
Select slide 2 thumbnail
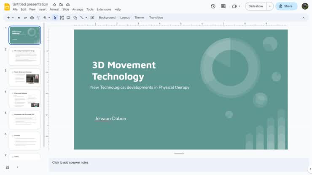[25, 56]
